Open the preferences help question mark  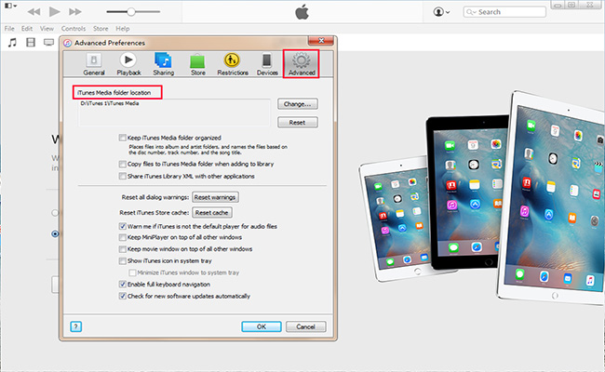point(76,326)
